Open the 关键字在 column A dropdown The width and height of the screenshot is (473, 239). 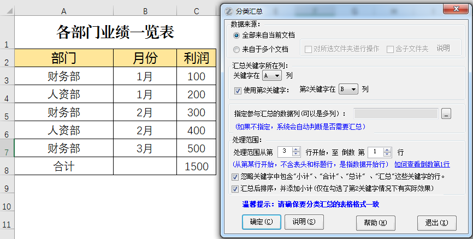tap(272, 76)
